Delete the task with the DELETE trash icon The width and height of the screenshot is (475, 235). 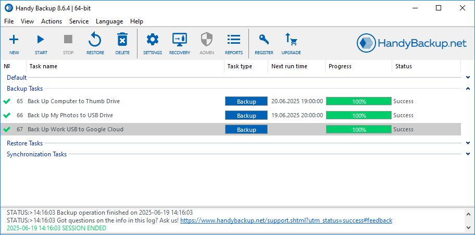122,40
